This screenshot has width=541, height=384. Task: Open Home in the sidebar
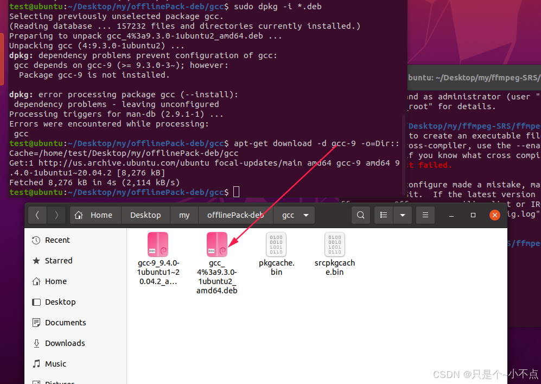pyautogui.click(x=76, y=281)
